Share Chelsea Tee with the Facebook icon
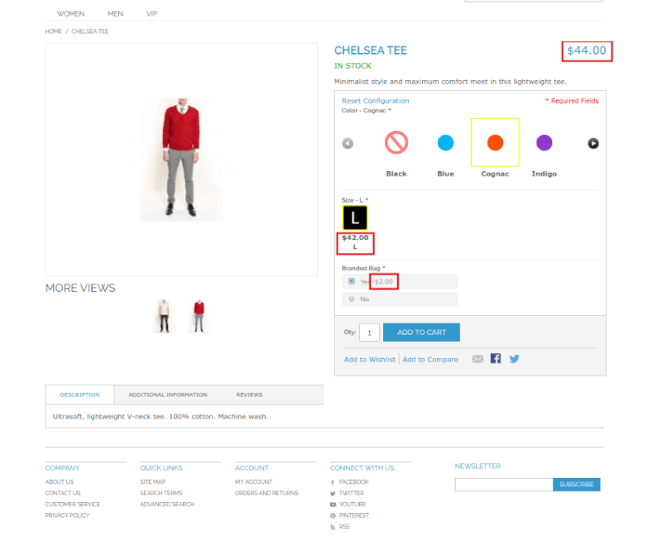This screenshot has width=662, height=541. (495, 358)
